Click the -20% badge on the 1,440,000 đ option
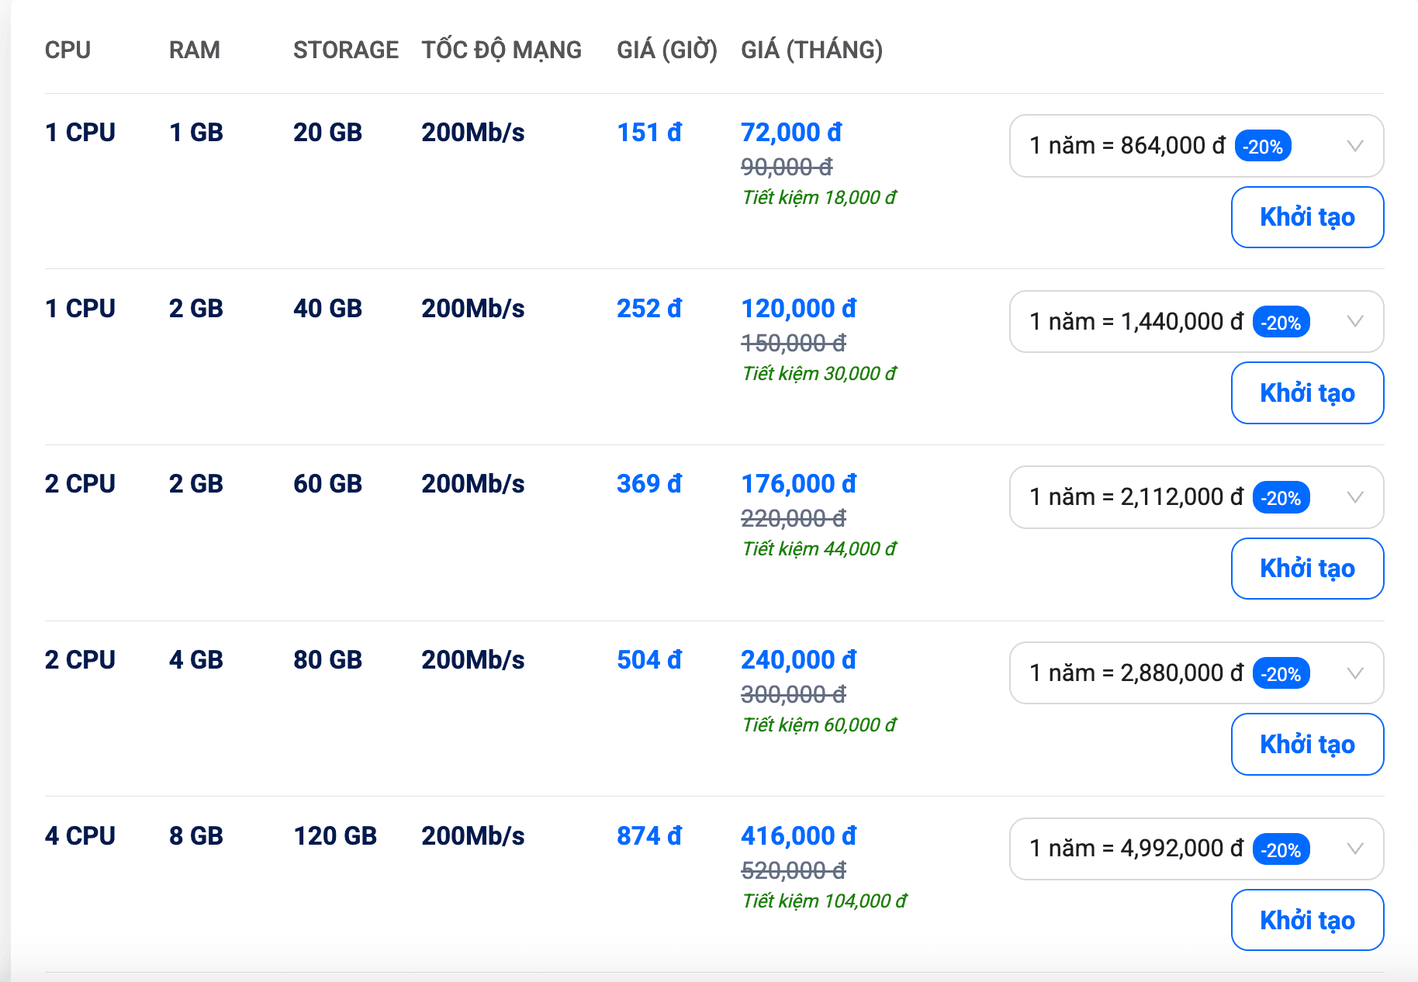Screen dimensions: 1418x982 tap(1281, 322)
